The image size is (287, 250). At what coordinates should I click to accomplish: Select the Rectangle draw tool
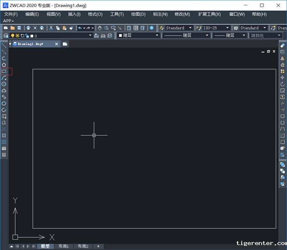point(4,71)
